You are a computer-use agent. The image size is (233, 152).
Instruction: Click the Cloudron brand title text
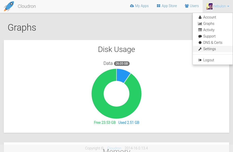27,6
